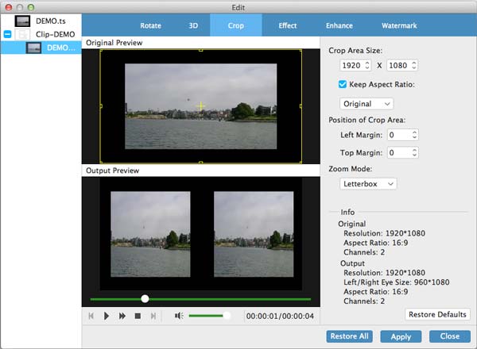Apply the crop settings
This screenshot has height=349, width=477.
click(401, 336)
